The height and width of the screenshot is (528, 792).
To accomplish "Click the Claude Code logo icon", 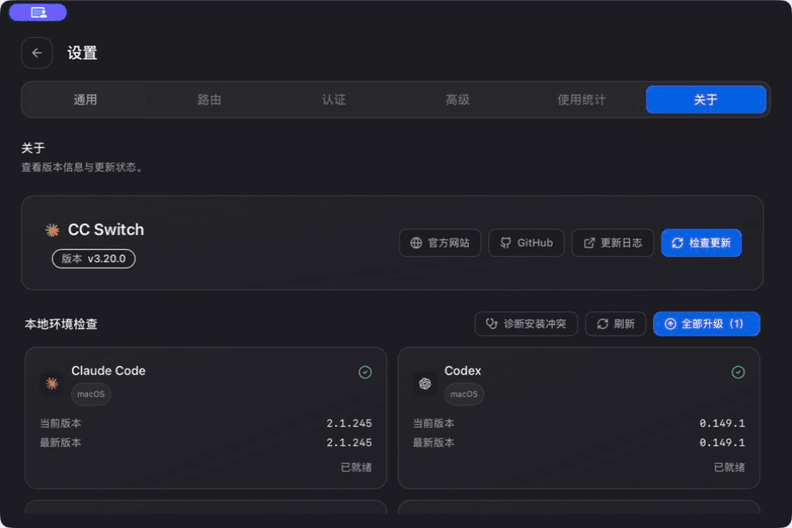I will point(52,384).
